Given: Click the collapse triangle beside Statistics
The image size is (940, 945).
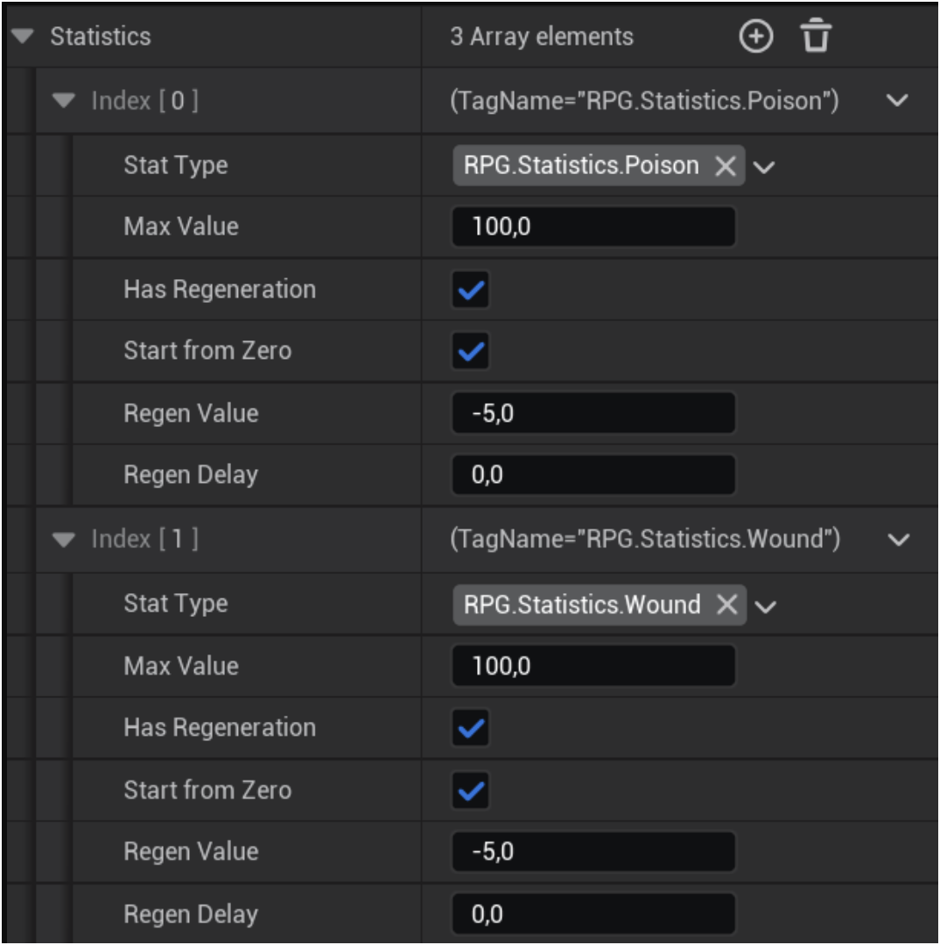Looking at the screenshot, I should (21, 36).
